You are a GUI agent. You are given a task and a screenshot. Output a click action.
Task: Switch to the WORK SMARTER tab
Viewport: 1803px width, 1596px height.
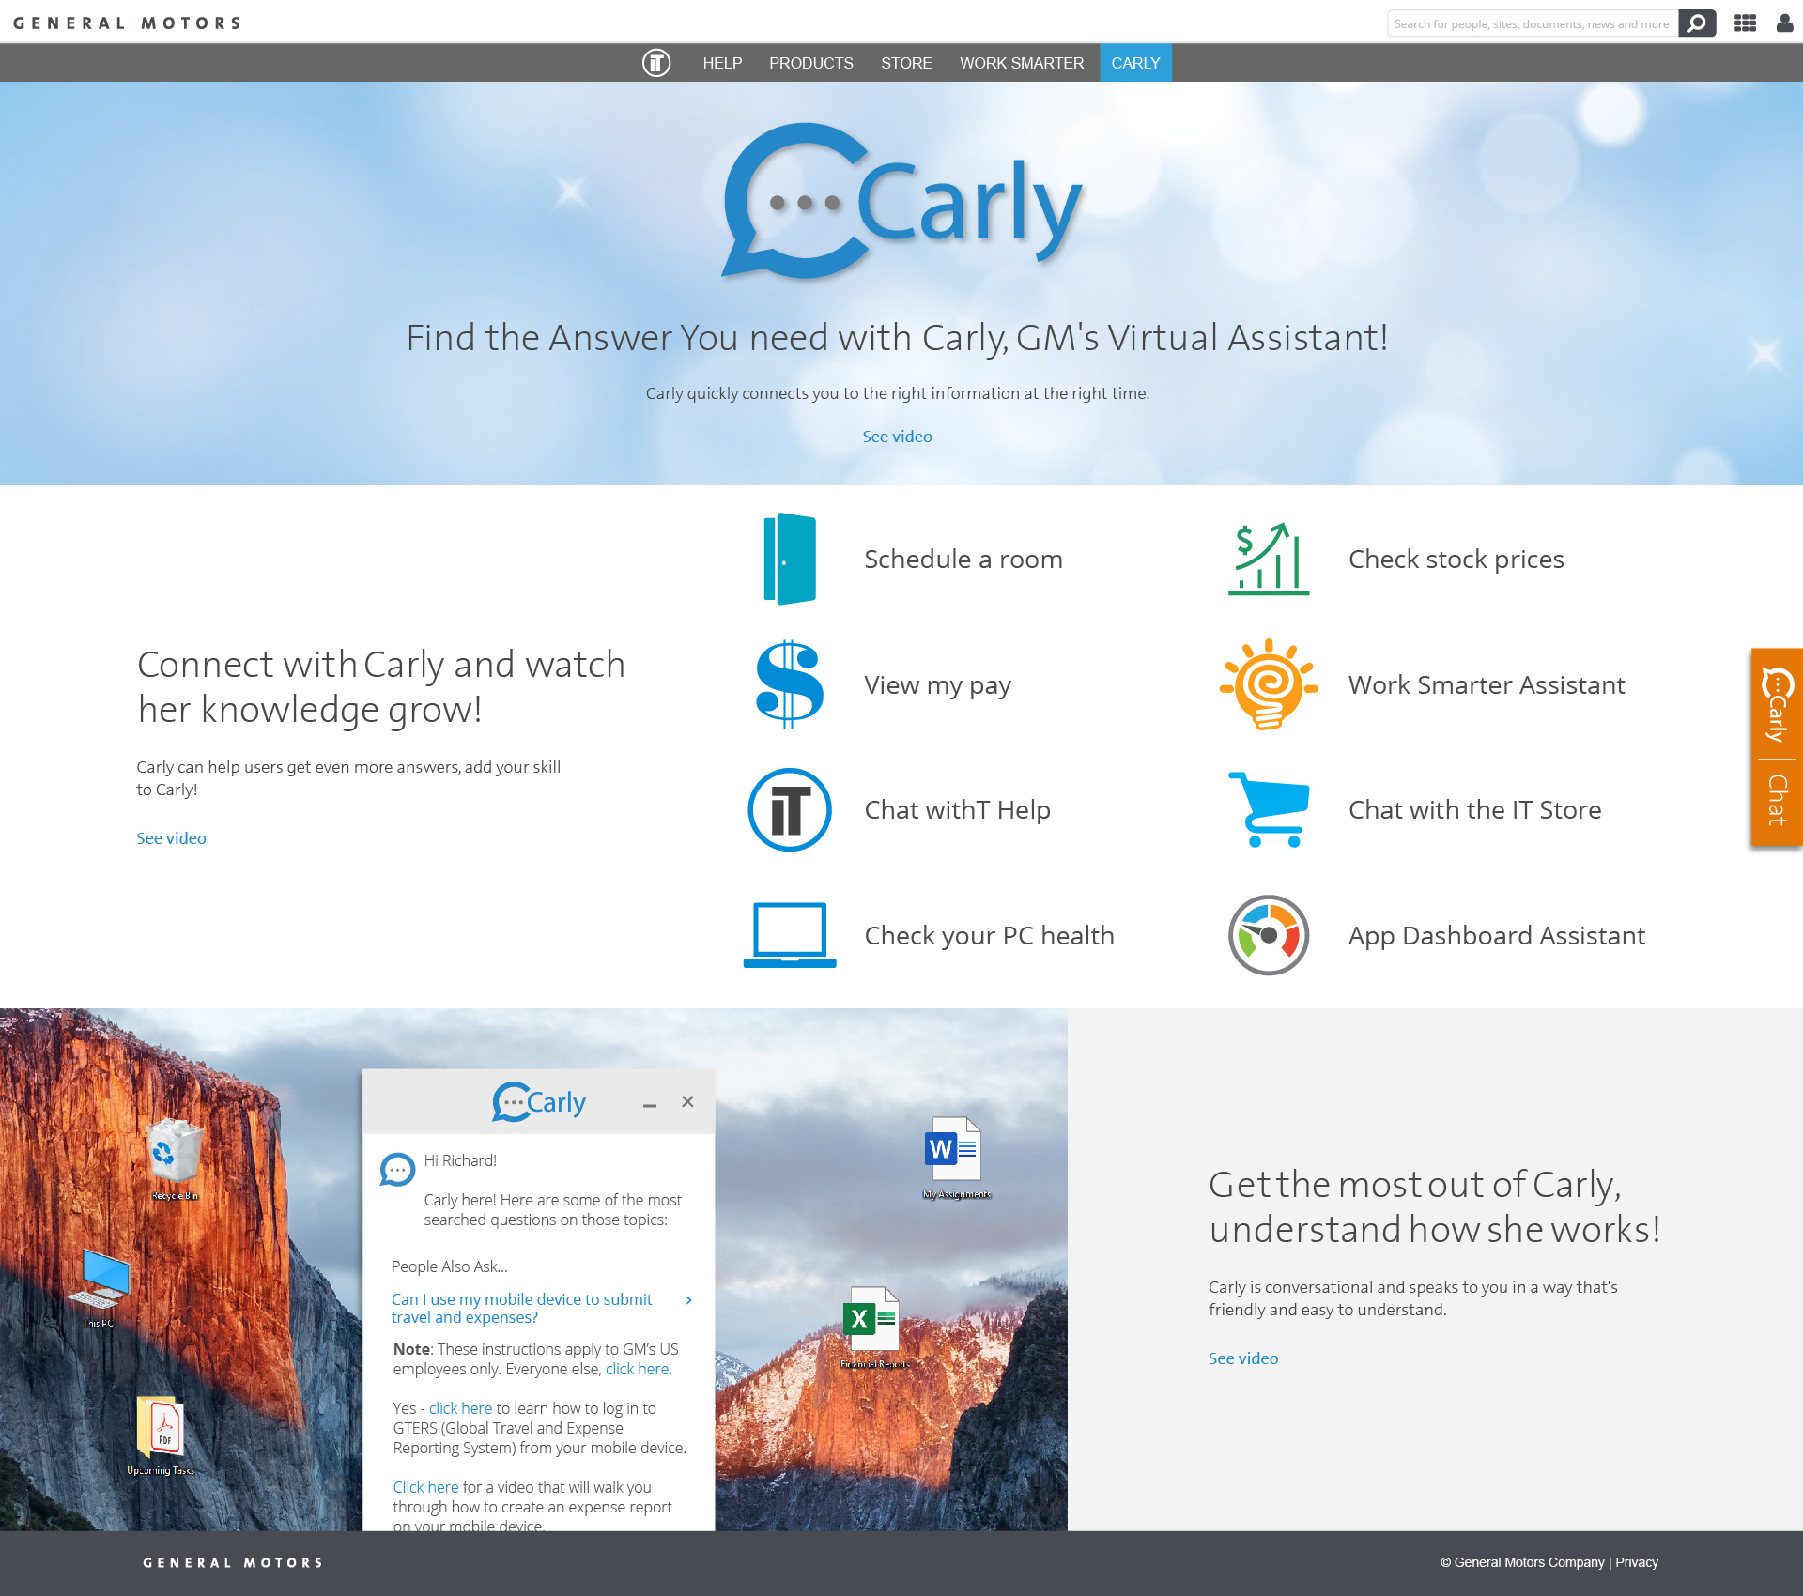(1022, 63)
